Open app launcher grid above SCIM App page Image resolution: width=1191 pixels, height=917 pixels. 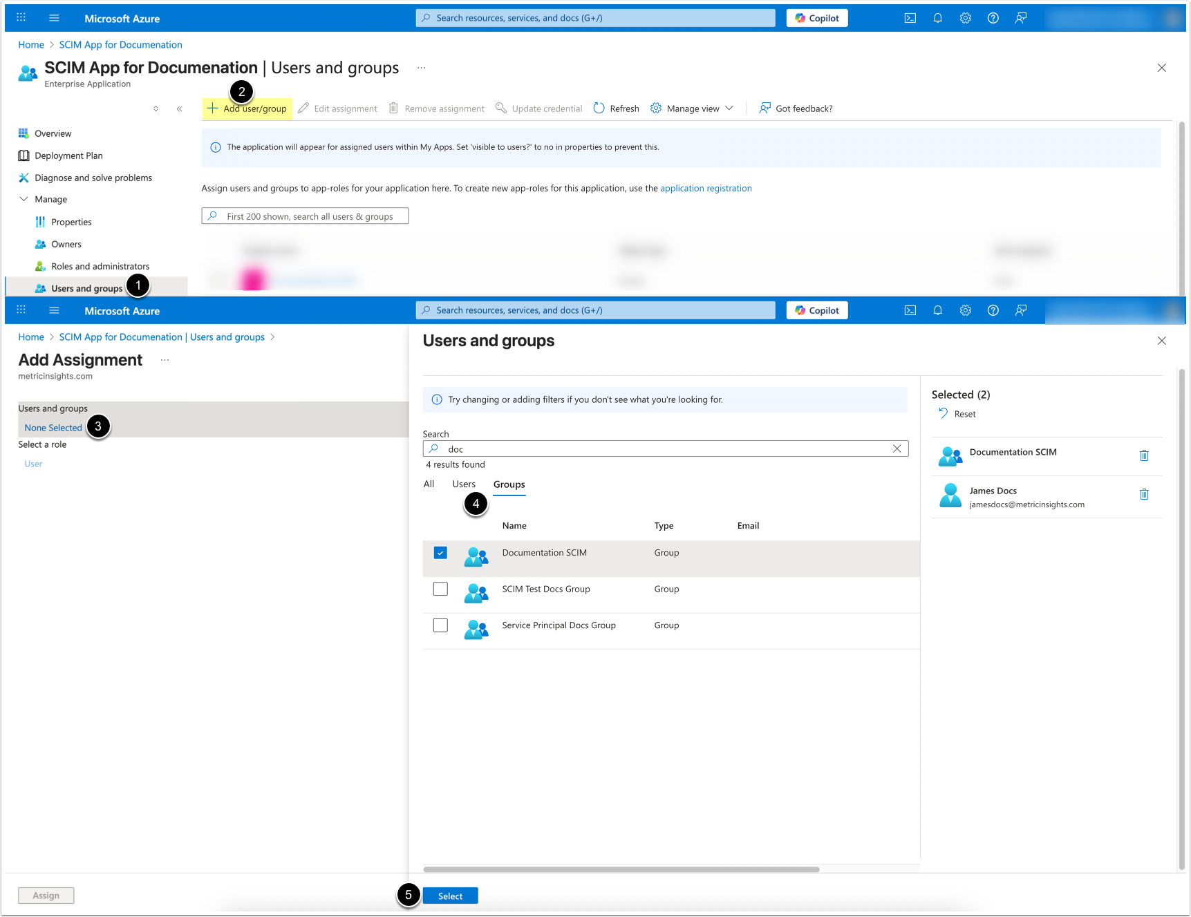(x=21, y=18)
